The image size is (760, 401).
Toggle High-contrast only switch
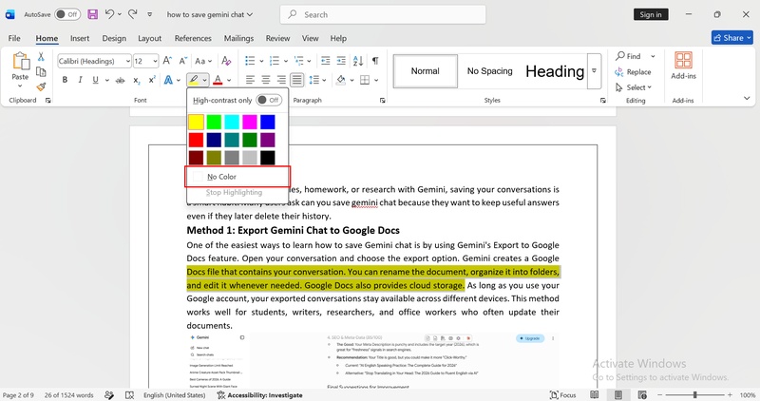pos(269,100)
